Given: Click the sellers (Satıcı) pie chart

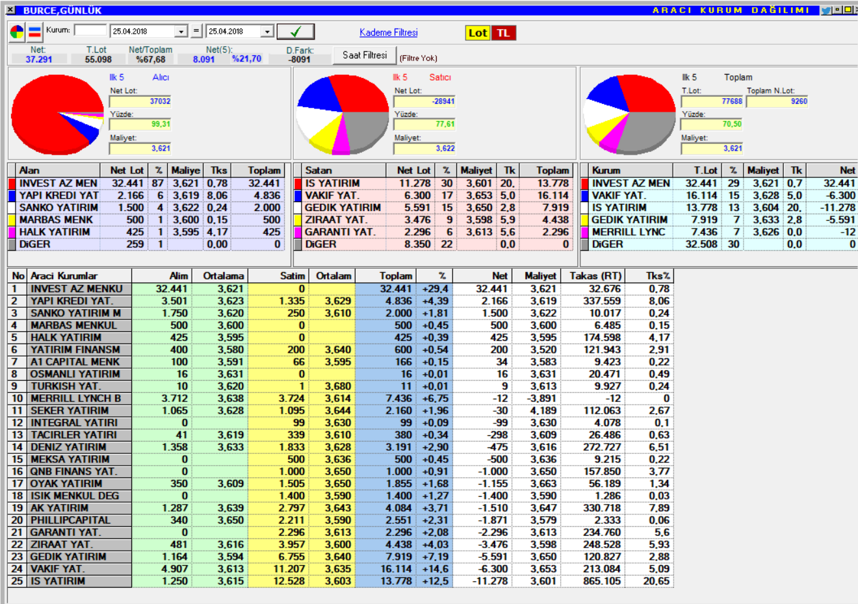Looking at the screenshot, I should coord(343,114).
